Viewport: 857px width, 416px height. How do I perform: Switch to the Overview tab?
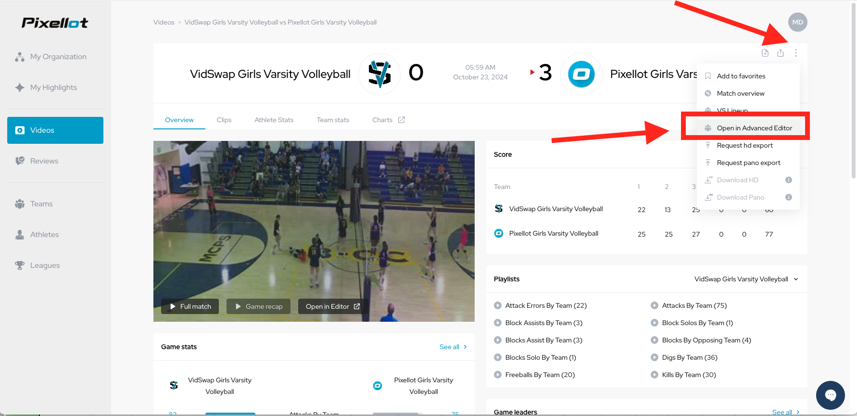(179, 120)
